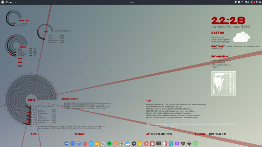The height and width of the screenshot is (147, 262).
Task: Open the red downloader dock icon
Action: tap(146, 144)
